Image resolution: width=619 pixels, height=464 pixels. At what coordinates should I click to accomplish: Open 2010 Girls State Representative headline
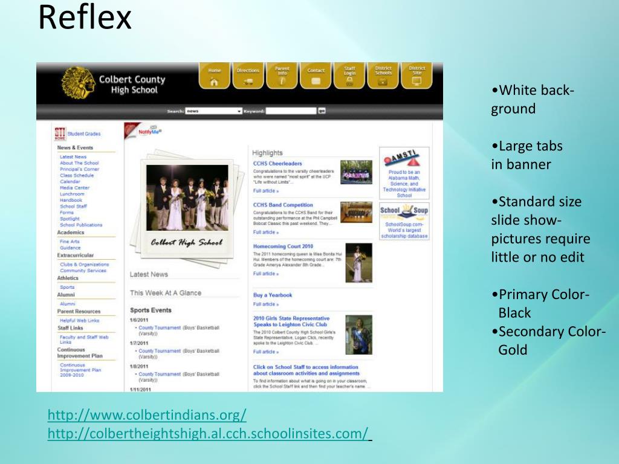291,321
